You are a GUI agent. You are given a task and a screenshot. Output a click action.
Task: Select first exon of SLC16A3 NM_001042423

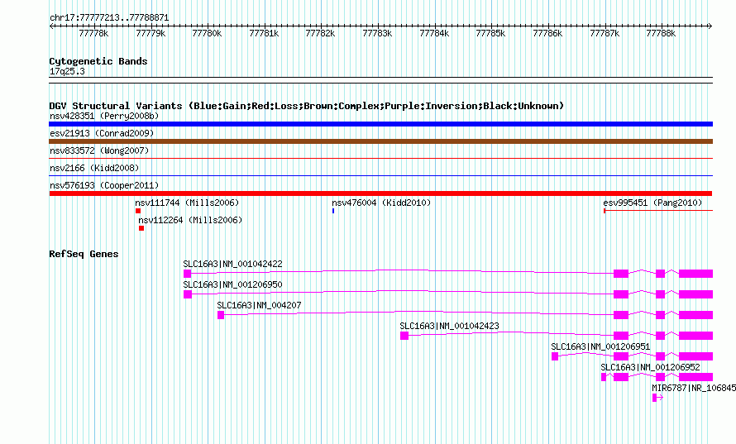coord(404,336)
